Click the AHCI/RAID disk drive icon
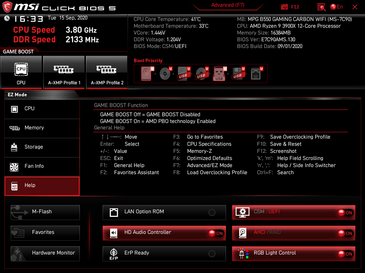The height and width of the screenshot is (273, 365). (x=242, y=233)
